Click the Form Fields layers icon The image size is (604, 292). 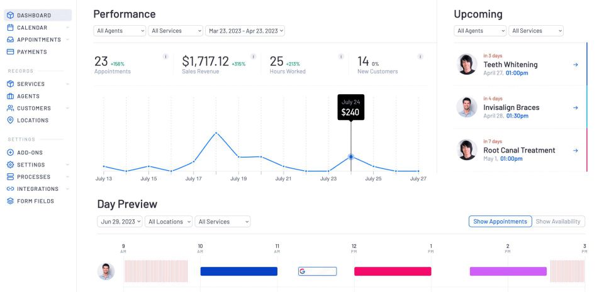pos(10,202)
